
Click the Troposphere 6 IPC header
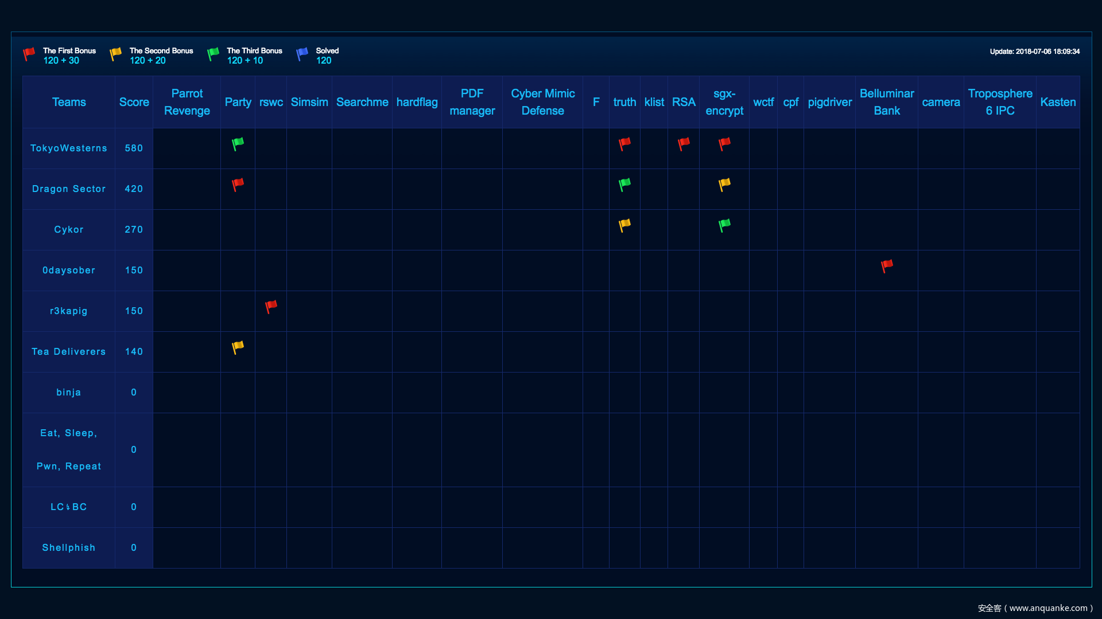pos(1000,102)
